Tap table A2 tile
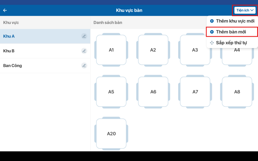Screen dimensions: 258x161 (153, 50)
